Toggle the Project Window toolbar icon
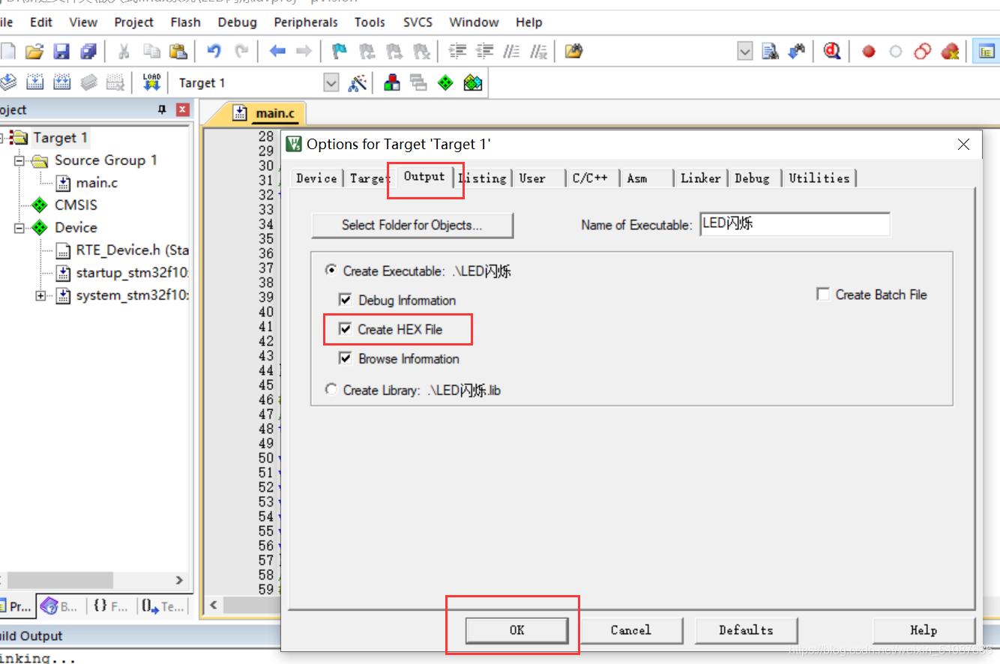The height and width of the screenshot is (664, 1000). 987,52
